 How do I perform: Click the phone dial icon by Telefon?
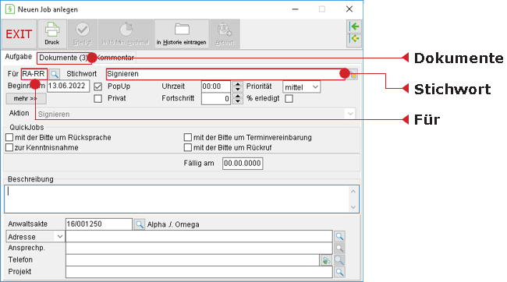point(326,260)
